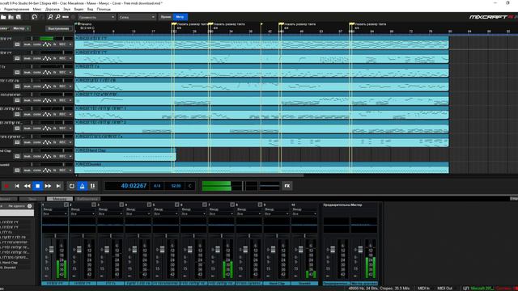Click the Add Sound File toolbar icon
The height and width of the screenshot is (291, 518).
coord(11,17)
